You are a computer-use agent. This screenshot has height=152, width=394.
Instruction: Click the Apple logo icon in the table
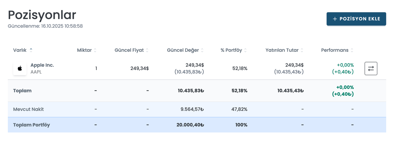click(20, 69)
